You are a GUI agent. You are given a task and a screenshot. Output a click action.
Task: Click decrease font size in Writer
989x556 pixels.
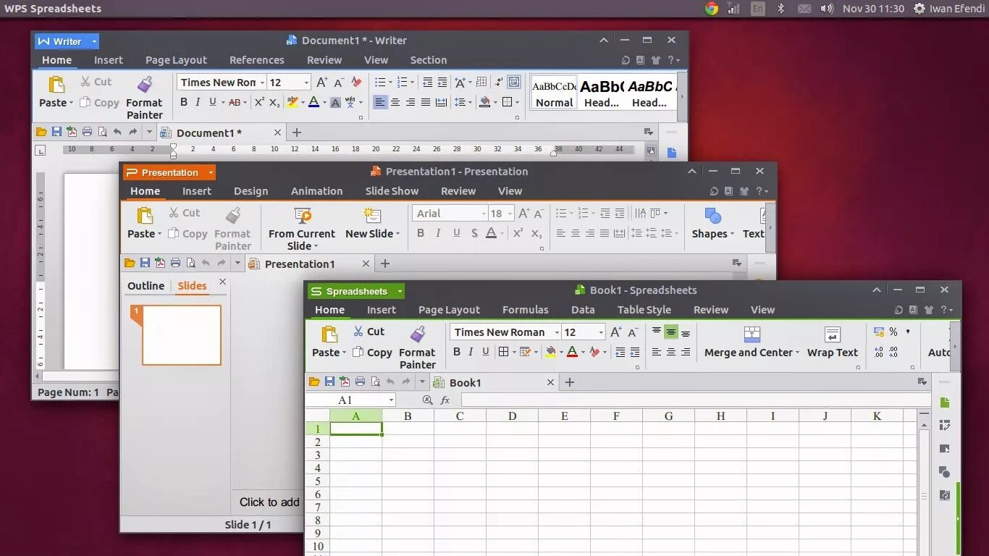[x=339, y=83]
